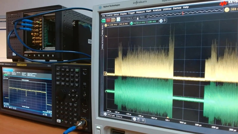Click the trigger T icon at top right
The width and height of the screenshot is (238, 134).
coord(227,10)
